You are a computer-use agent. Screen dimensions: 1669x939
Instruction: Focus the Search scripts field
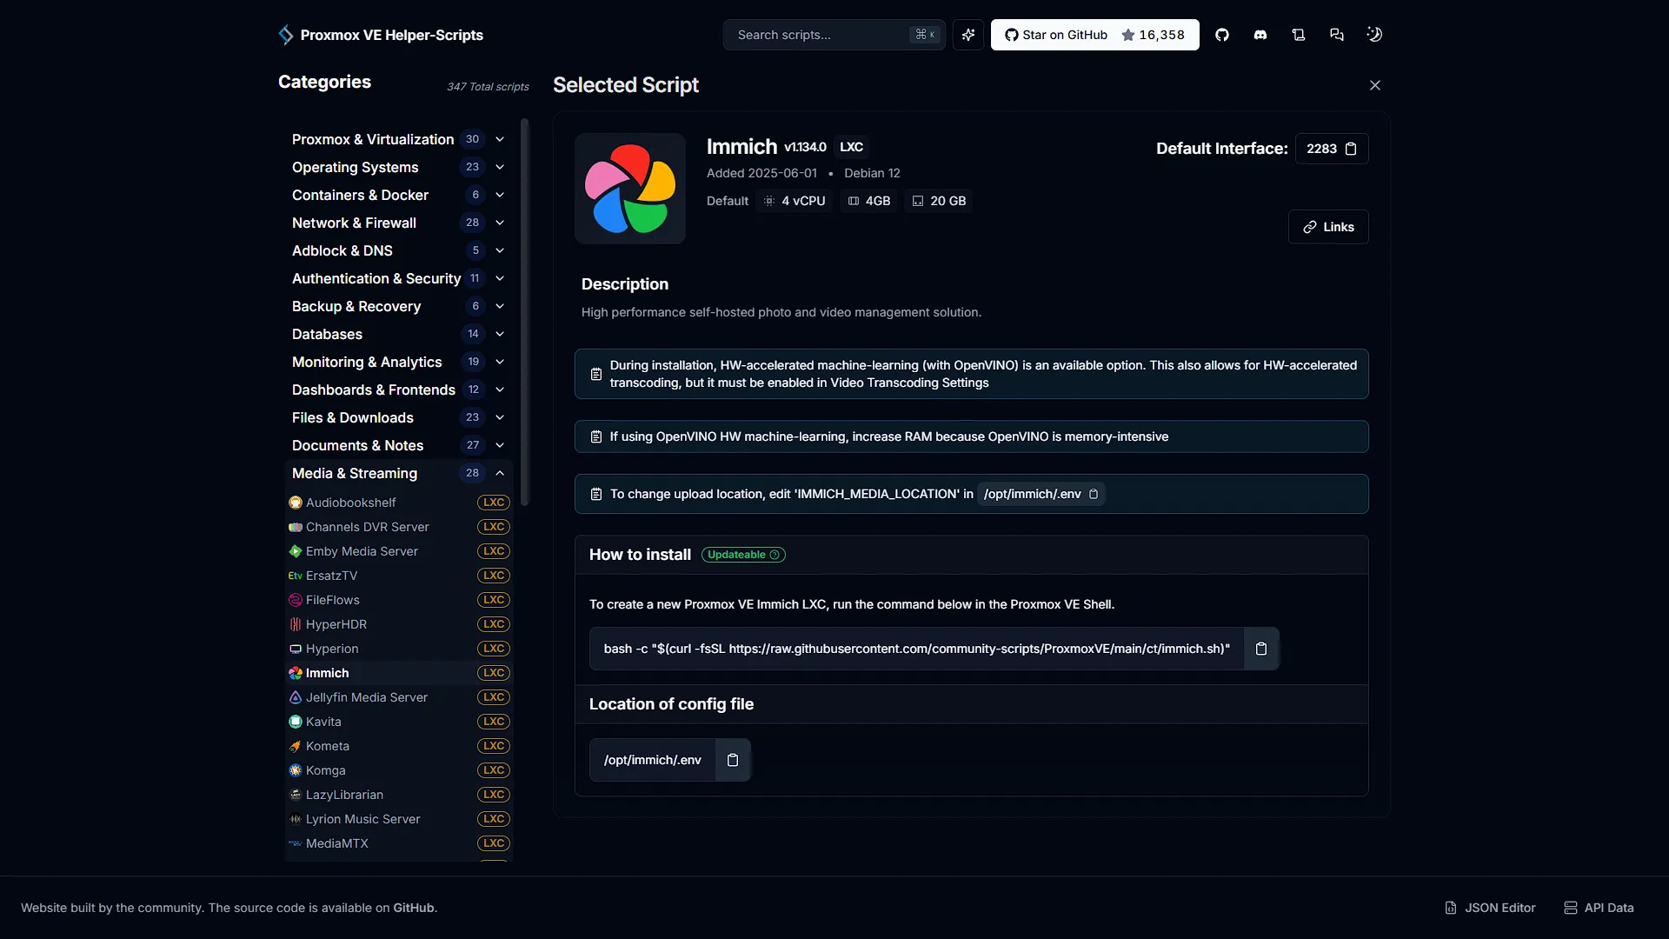click(x=834, y=35)
